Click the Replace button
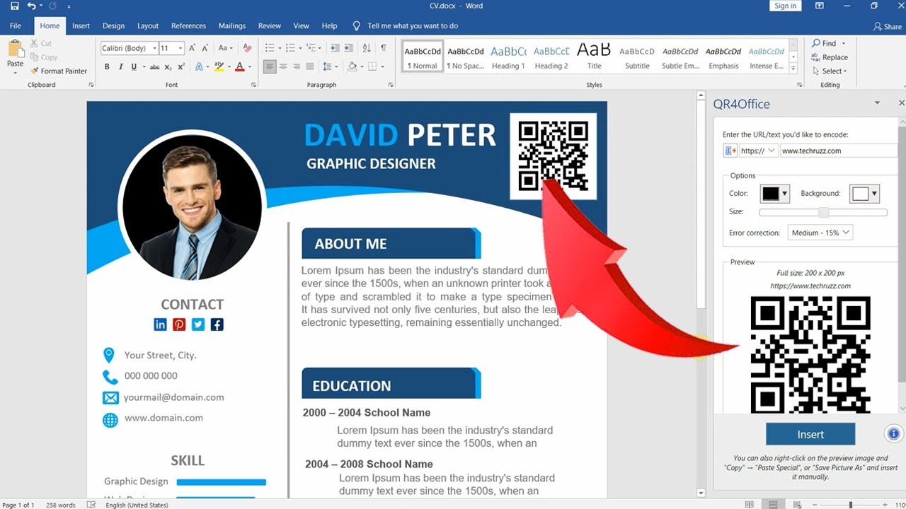This screenshot has width=906, height=509. (830, 57)
